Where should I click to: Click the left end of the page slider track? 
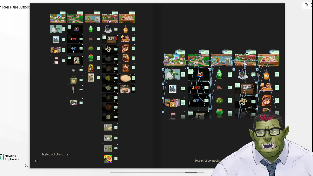pos(111,173)
